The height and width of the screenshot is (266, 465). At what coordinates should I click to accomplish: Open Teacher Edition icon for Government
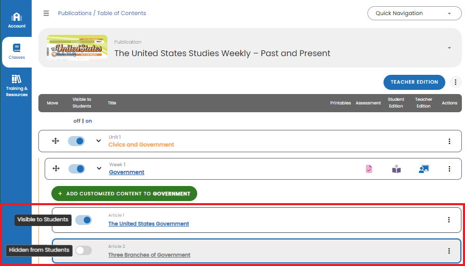click(x=424, y=169)
